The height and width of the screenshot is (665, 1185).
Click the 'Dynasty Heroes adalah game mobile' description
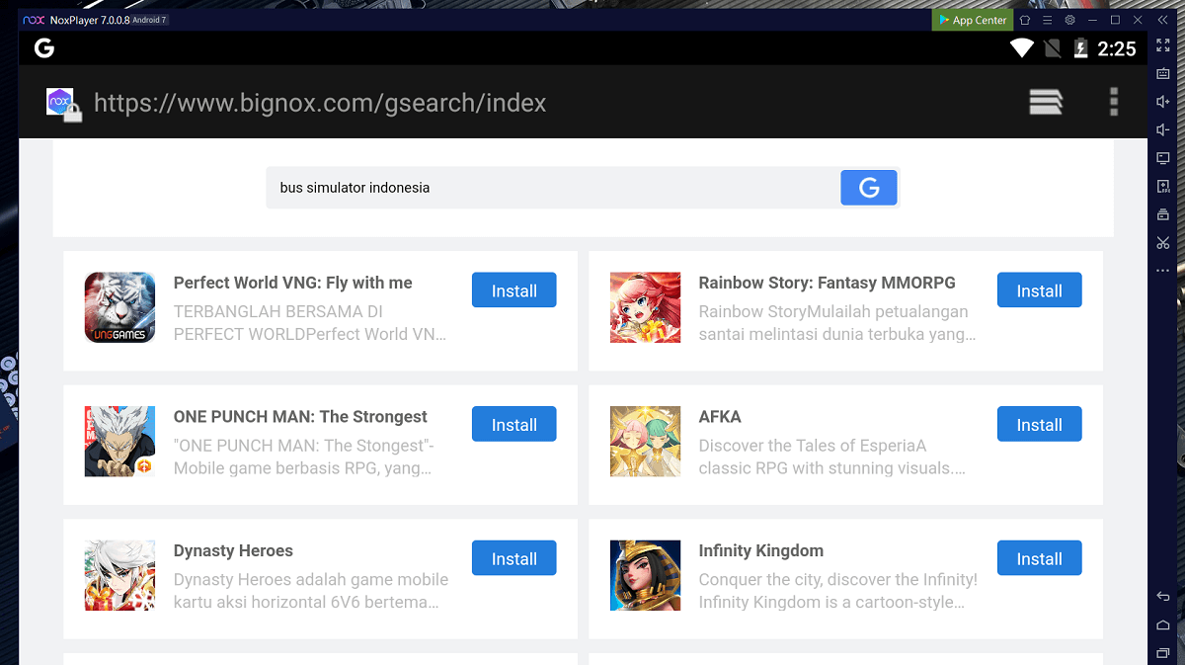[311, 591]
